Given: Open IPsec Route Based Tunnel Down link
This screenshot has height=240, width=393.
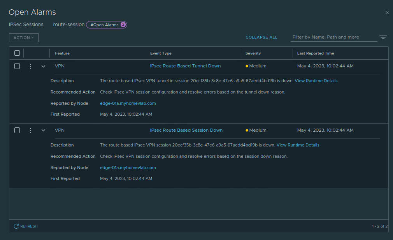Looking at the screenshot, I should [185, 66].
